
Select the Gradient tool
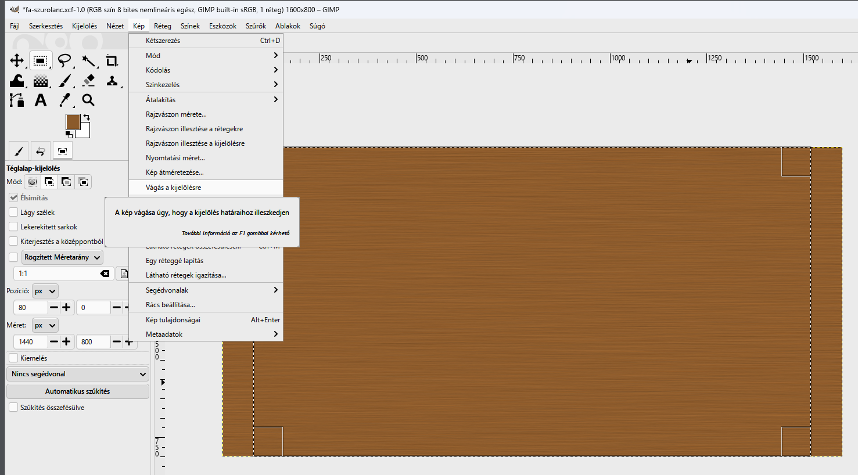pos(41,81)
